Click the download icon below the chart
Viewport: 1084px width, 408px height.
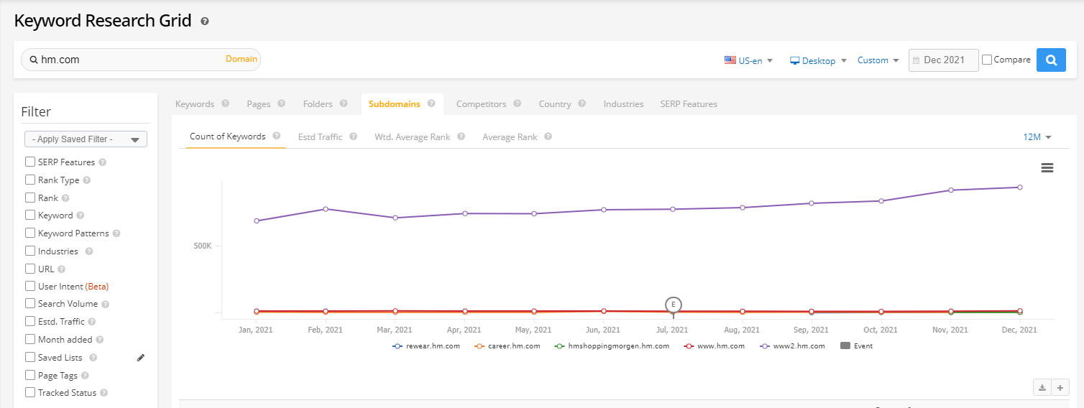pyautogui.click(x=1042, y=388)
